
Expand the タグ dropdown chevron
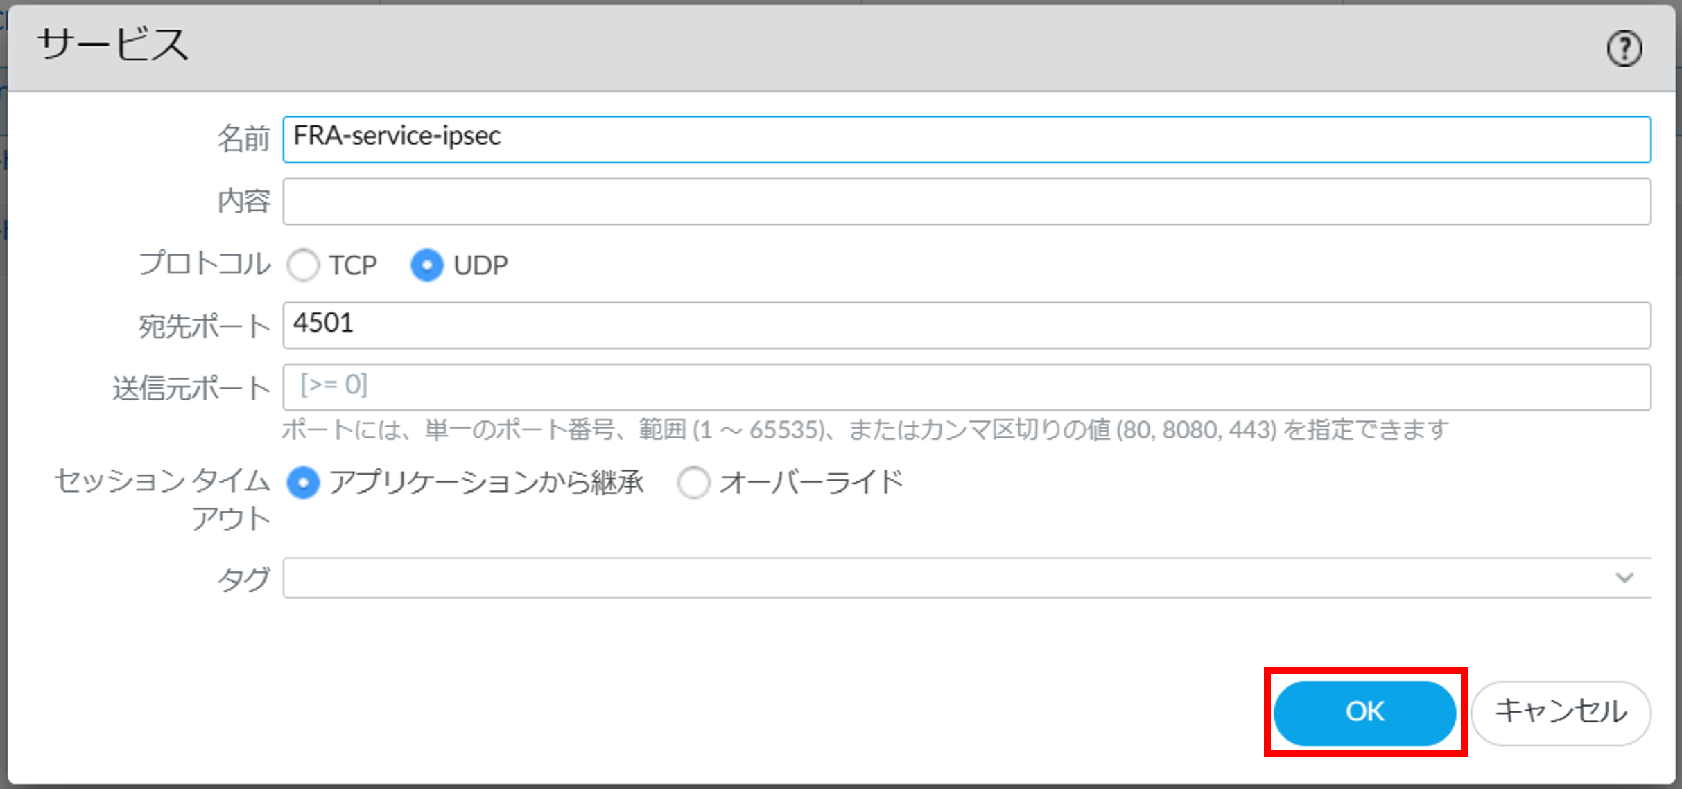tap(1624, 578)
